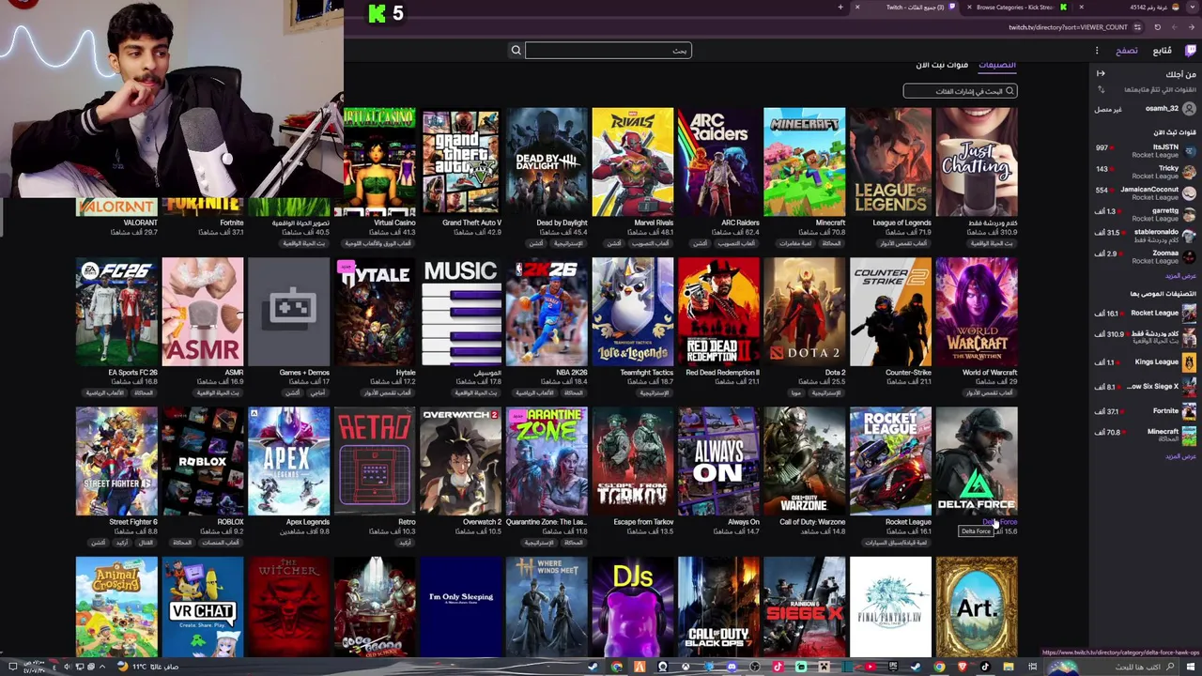Screen dimensions: 1202x676
Task: Open the Marvel Rivals category cover
Action: click(633, 161)
